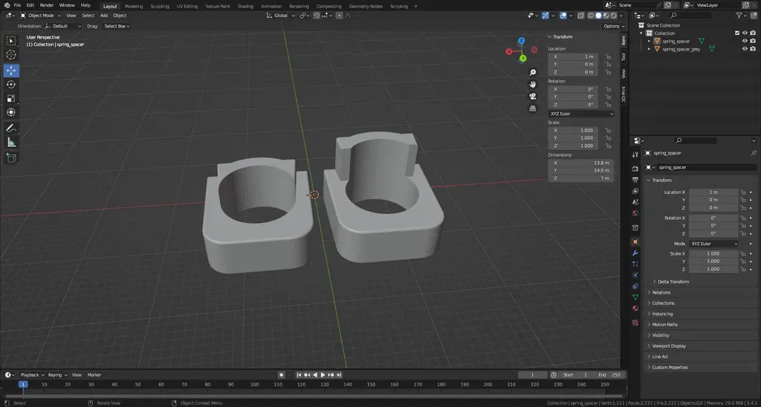Image resolution: width=761 pixels, height=407 pixels.
Task: Open the Object Mode dropdown
Action: (41, 15)
